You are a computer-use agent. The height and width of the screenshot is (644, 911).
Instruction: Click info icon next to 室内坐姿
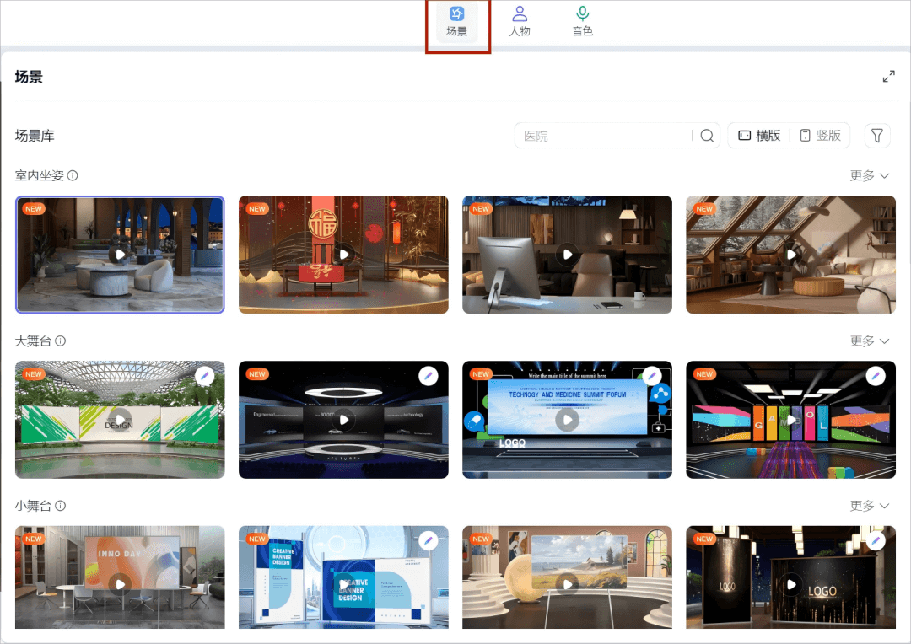tap(73, 176)
